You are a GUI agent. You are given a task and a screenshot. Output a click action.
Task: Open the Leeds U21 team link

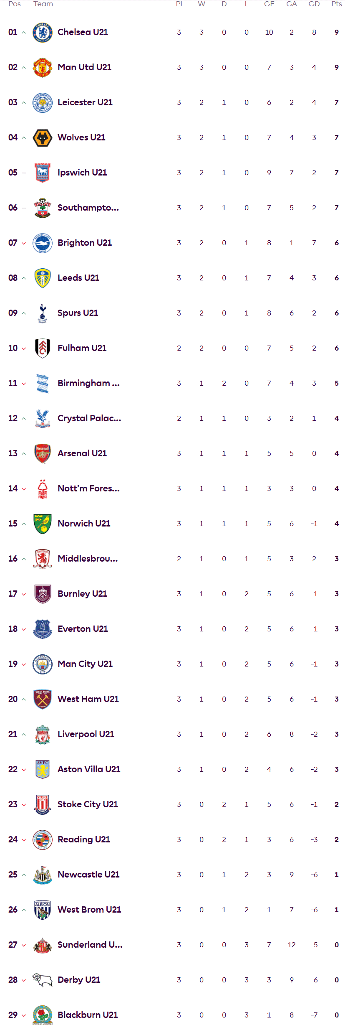pyautogui.click(x=78, y=278)
